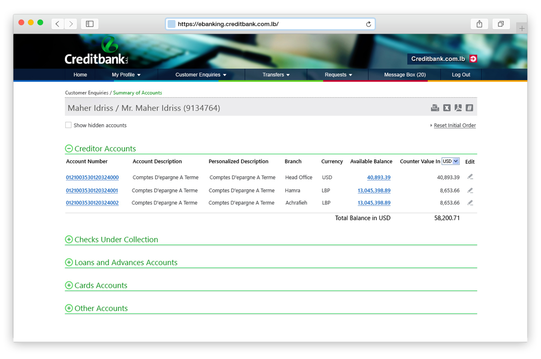
Task: Click Log Out in navigation
Action: [x=461, y=75]
